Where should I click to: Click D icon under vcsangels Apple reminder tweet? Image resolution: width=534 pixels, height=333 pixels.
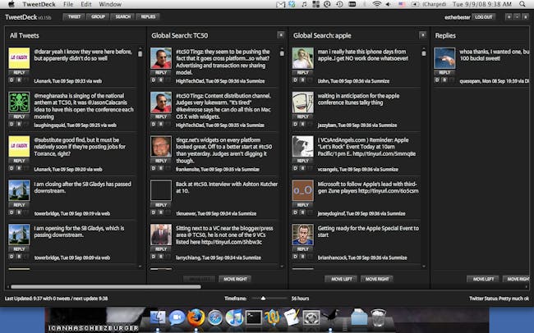(x=295, y=168)
